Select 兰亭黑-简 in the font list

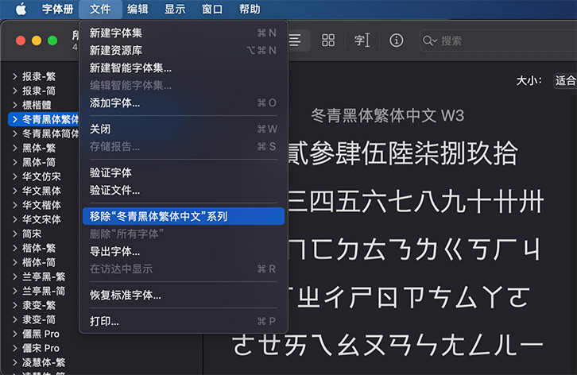[44, 291]
